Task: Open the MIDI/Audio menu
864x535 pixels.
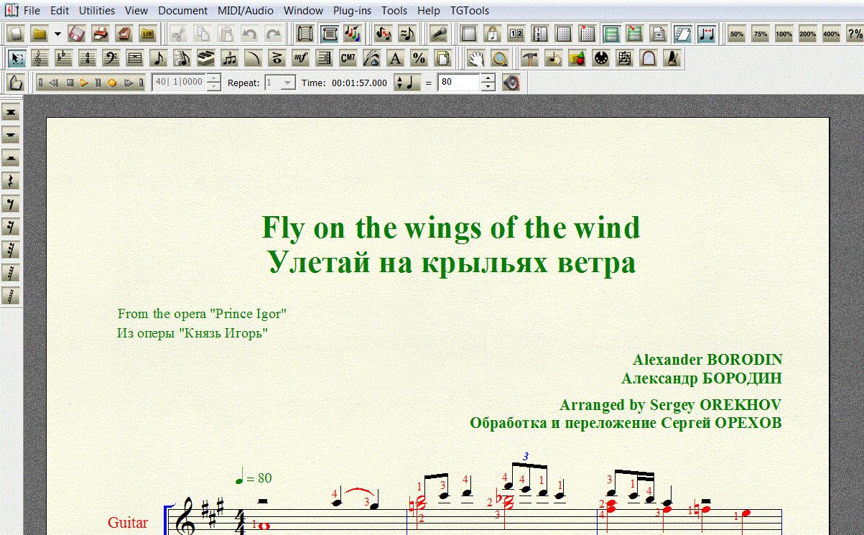Action: [251, 11]
